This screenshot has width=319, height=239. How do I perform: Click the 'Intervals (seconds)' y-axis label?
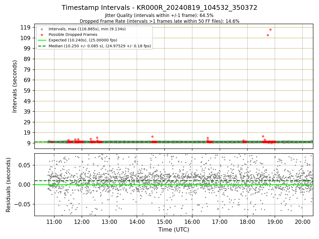point(15,86)
